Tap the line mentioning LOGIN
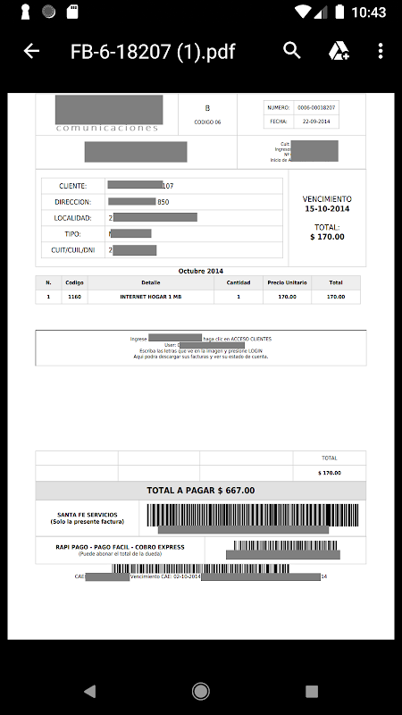 (200, 350)
